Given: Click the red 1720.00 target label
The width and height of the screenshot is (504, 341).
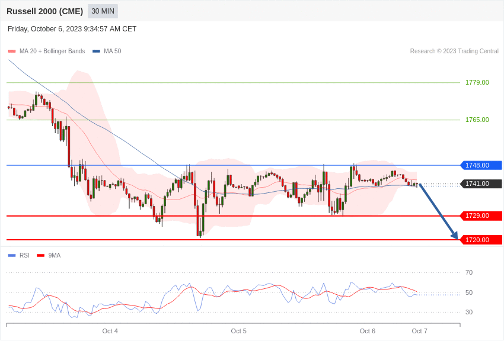Looking at the screenshot, I should coord(481,240).
